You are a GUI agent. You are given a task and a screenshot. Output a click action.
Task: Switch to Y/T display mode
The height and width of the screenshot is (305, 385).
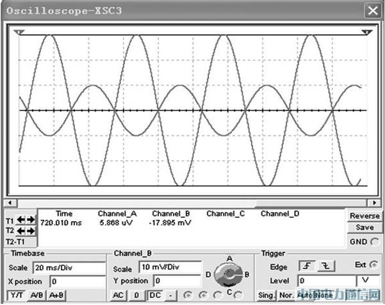tap(15, 295)
